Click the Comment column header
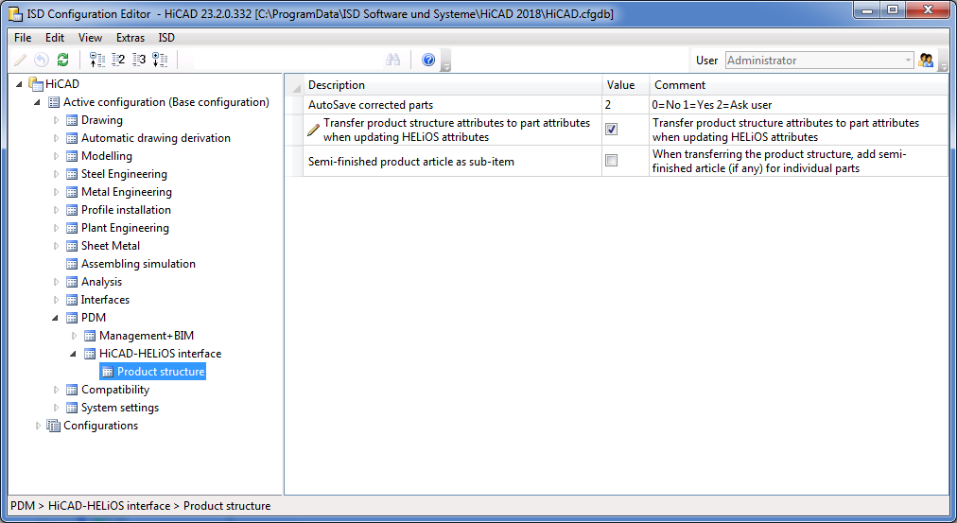This screenshot has width=957, height=523. [798, 85]
